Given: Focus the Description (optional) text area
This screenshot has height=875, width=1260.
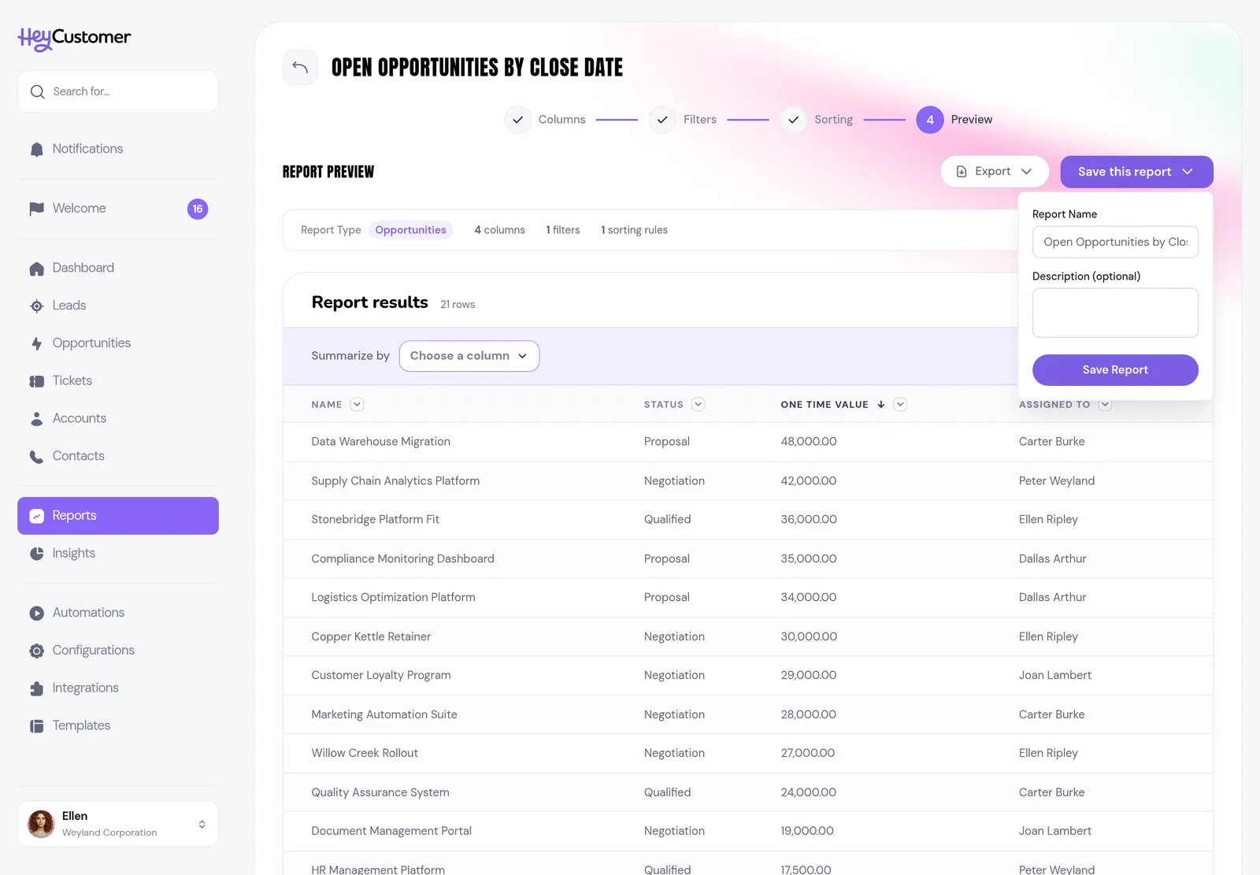Looking at the screenshot, I should coord(1115,313).
